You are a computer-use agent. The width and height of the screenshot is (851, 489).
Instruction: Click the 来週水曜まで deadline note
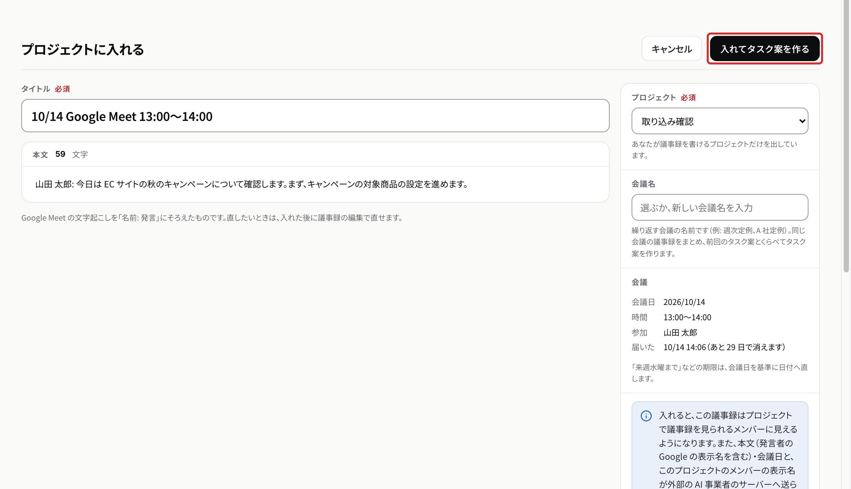[x=719, y=373]
